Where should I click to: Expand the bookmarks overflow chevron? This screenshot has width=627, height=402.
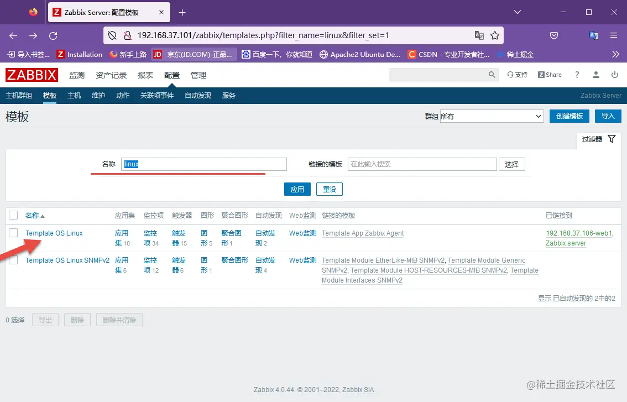[614, 54]
